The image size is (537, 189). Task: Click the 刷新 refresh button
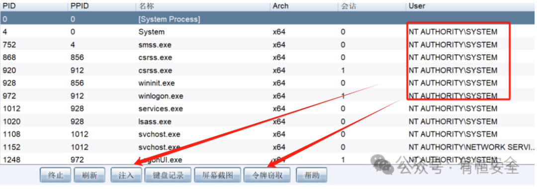tap(89, 175)
